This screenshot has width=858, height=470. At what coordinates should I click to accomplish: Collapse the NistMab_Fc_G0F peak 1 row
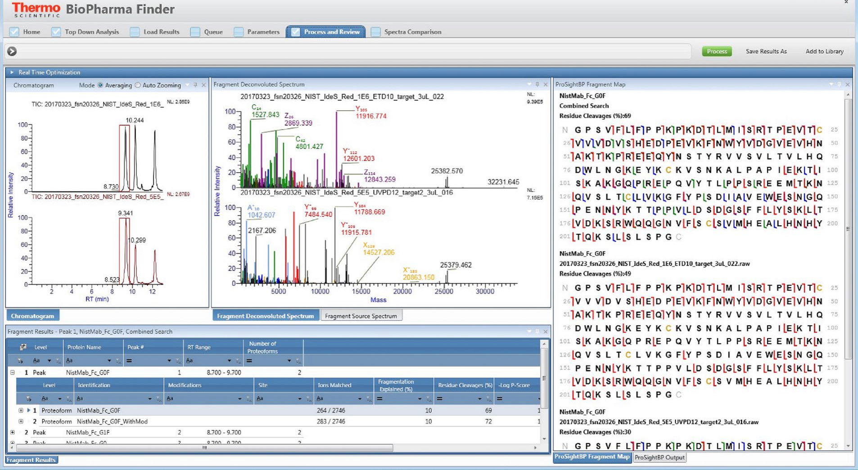pos(12,372)
